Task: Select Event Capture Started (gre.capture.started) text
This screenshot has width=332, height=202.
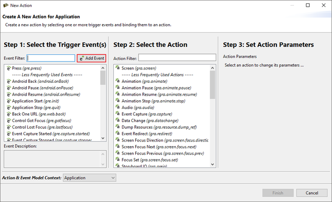Action: pyautogui.click(x=51, y=134)
